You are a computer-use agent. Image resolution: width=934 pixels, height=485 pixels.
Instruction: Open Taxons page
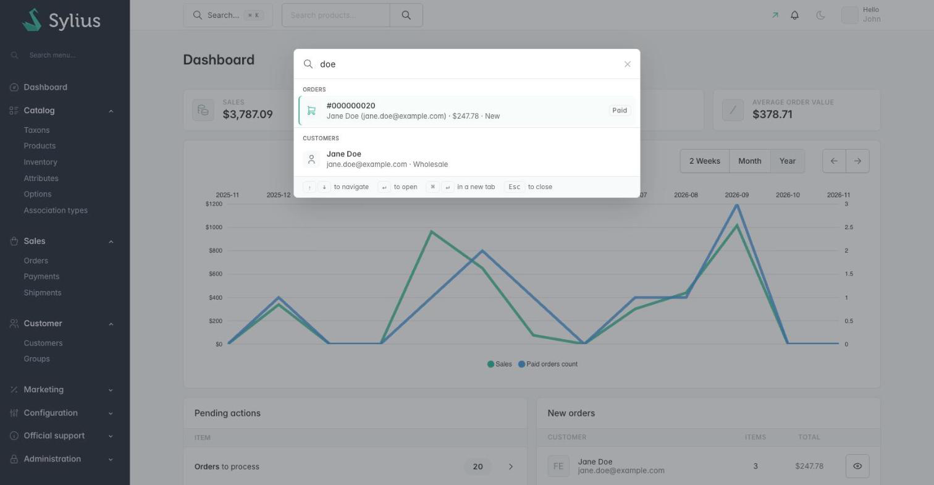[36, 130]
